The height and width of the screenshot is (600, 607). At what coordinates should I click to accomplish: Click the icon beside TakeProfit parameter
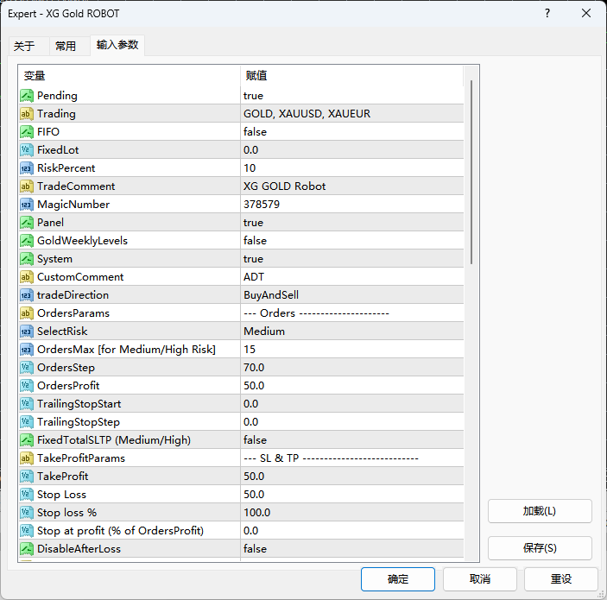(27, 477)
